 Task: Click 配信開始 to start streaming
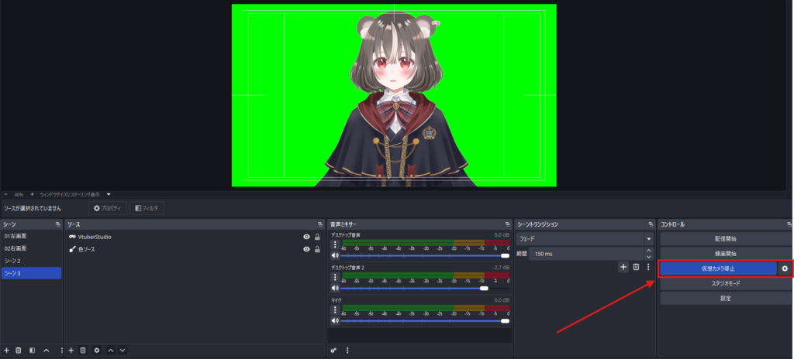tap(726, 238)
